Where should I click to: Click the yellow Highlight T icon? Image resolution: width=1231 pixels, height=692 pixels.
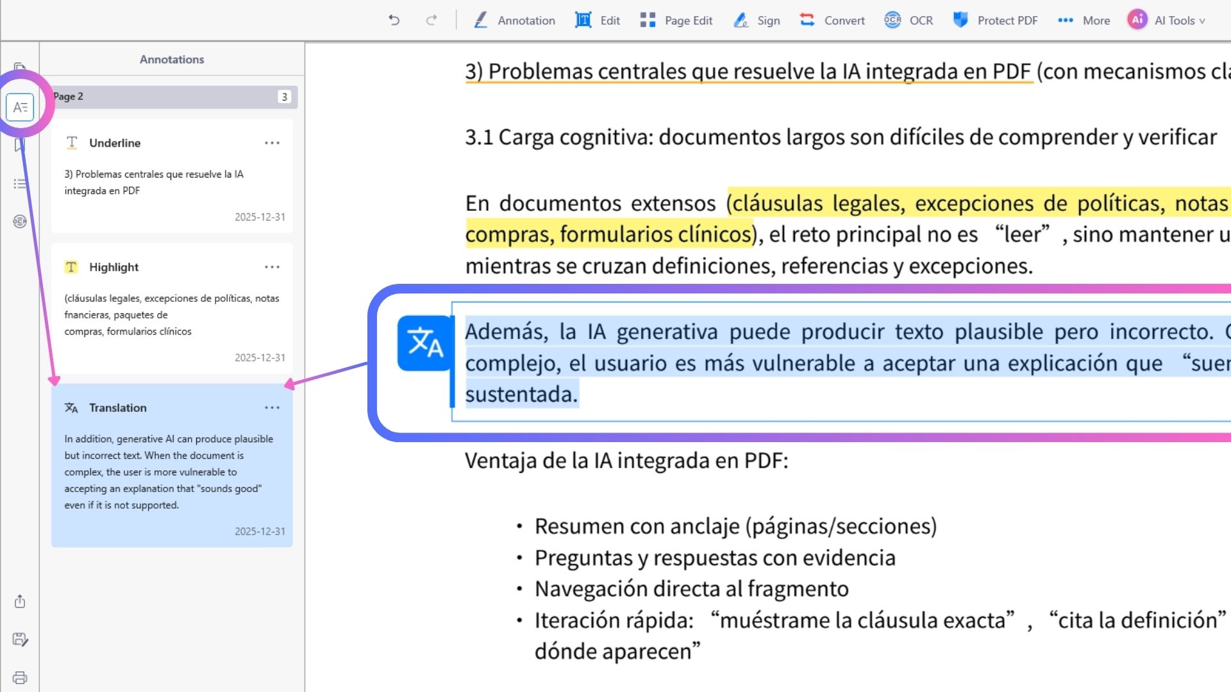(x=71, y=267)
